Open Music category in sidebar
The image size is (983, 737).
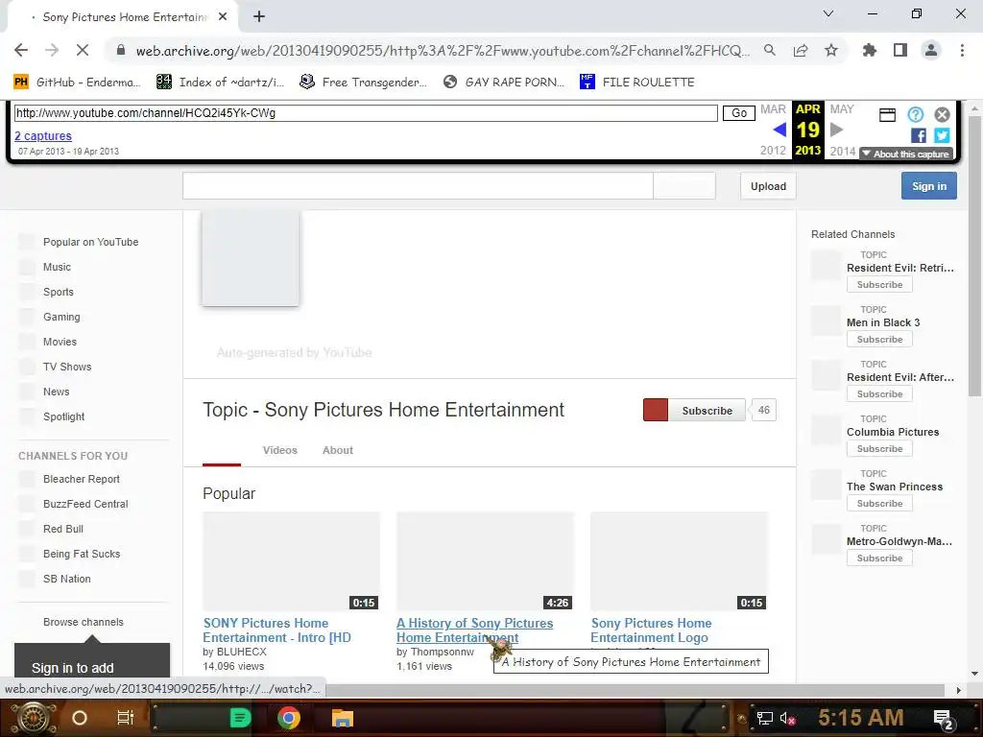click(57, 267)
